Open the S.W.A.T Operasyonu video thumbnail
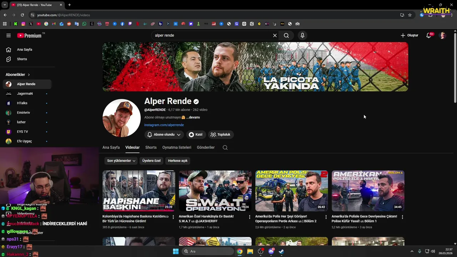This screenshot has width=457, height=257. (x=215, y=191)
